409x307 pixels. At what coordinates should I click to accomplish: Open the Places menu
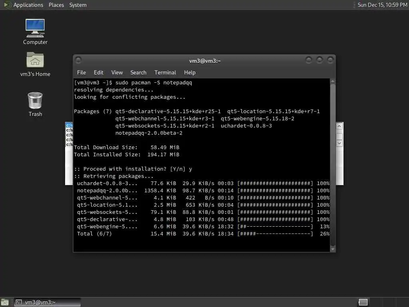click(56, 5)
